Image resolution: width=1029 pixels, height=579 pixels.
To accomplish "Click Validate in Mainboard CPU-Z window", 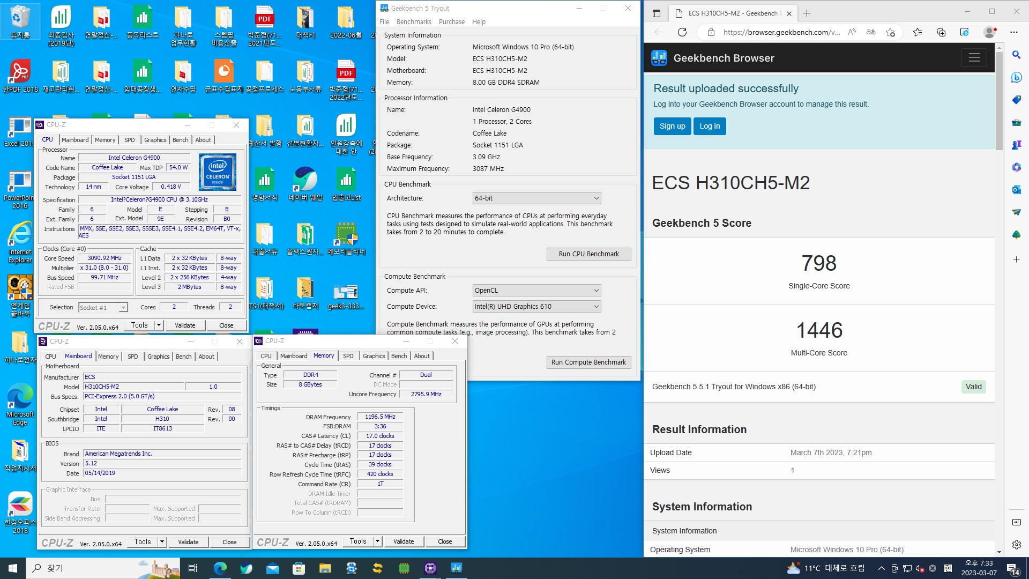I will 188,542.
